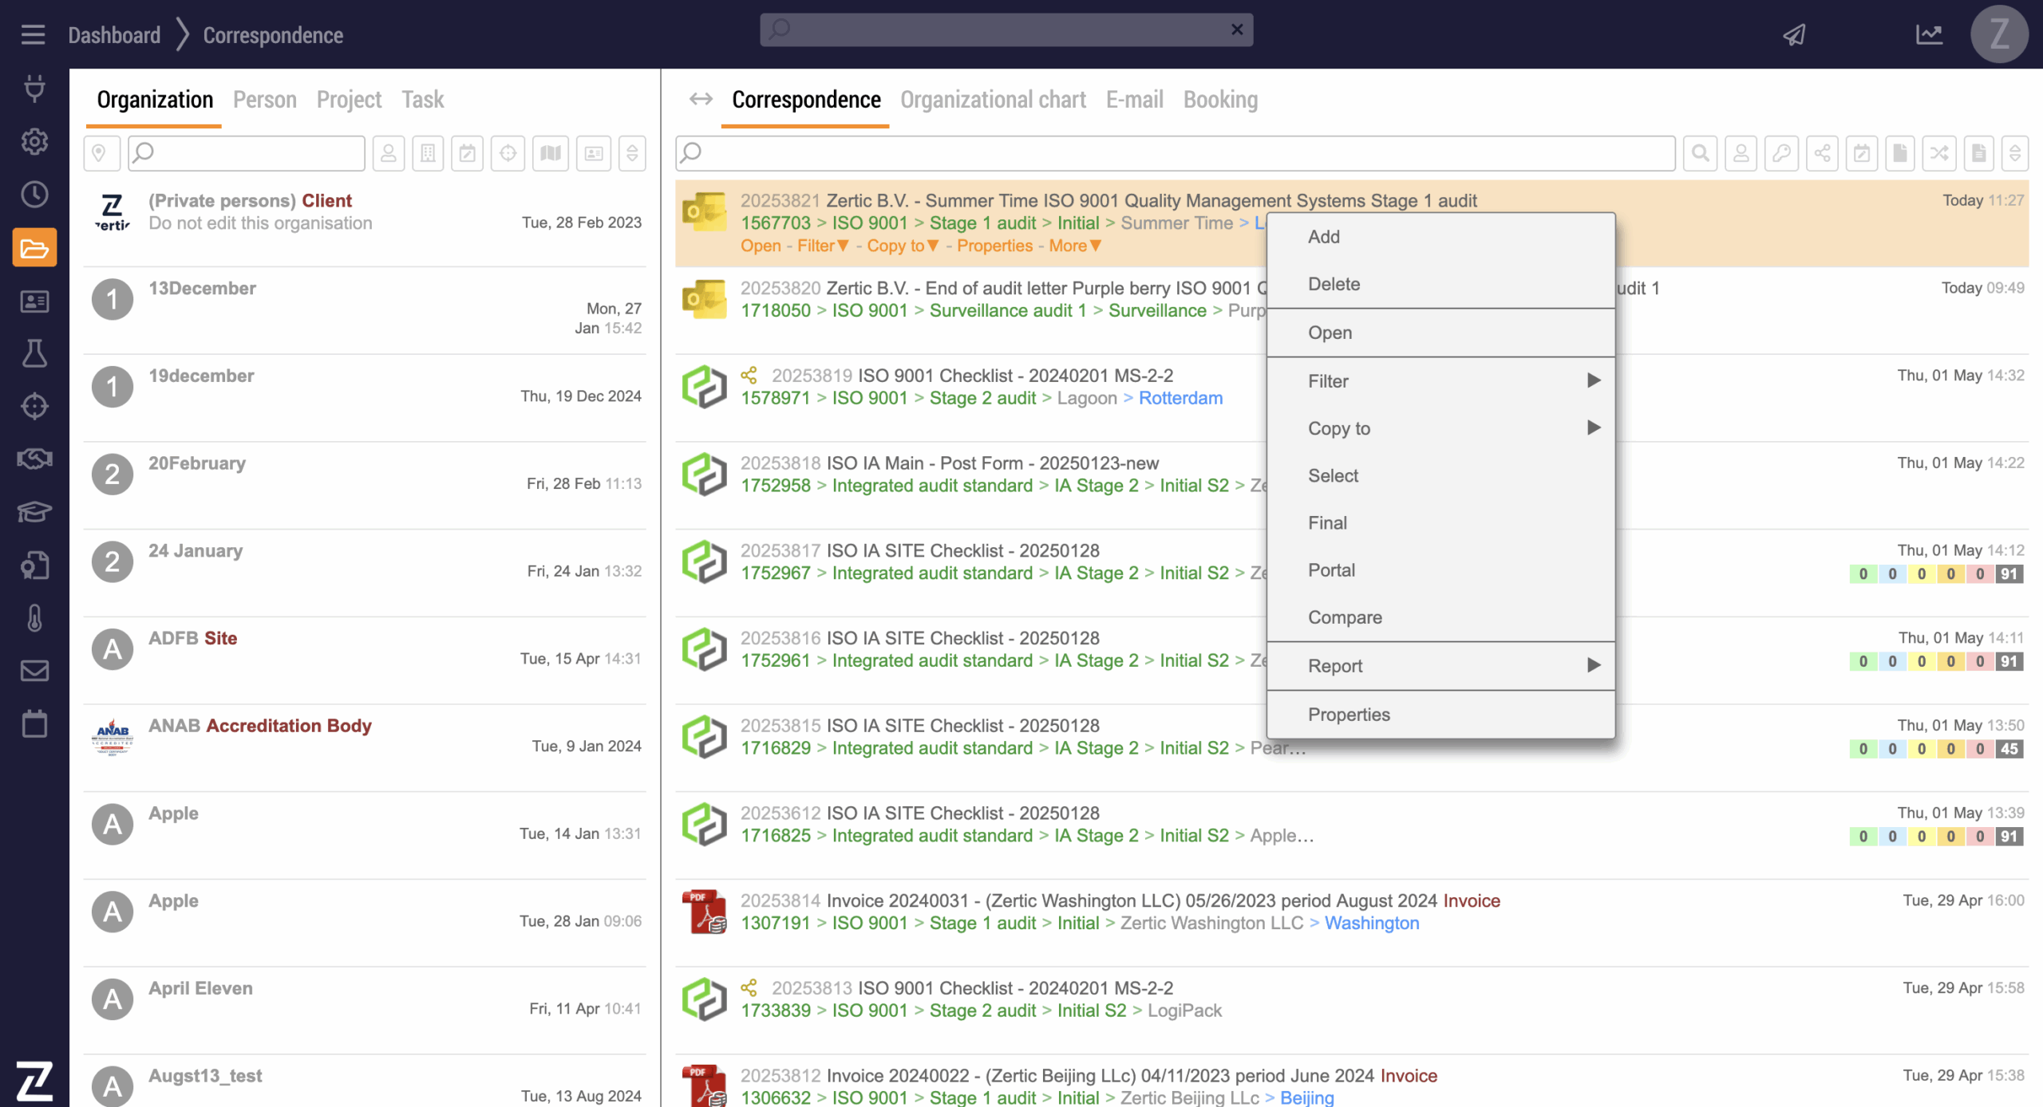Click the shuffle icon in correspondence toolbar
This screenshot has height=1107, width=2043.
click(1939, 153)
